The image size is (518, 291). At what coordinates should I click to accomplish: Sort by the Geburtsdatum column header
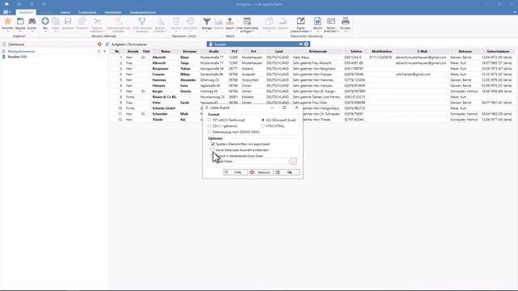[498, 52]
